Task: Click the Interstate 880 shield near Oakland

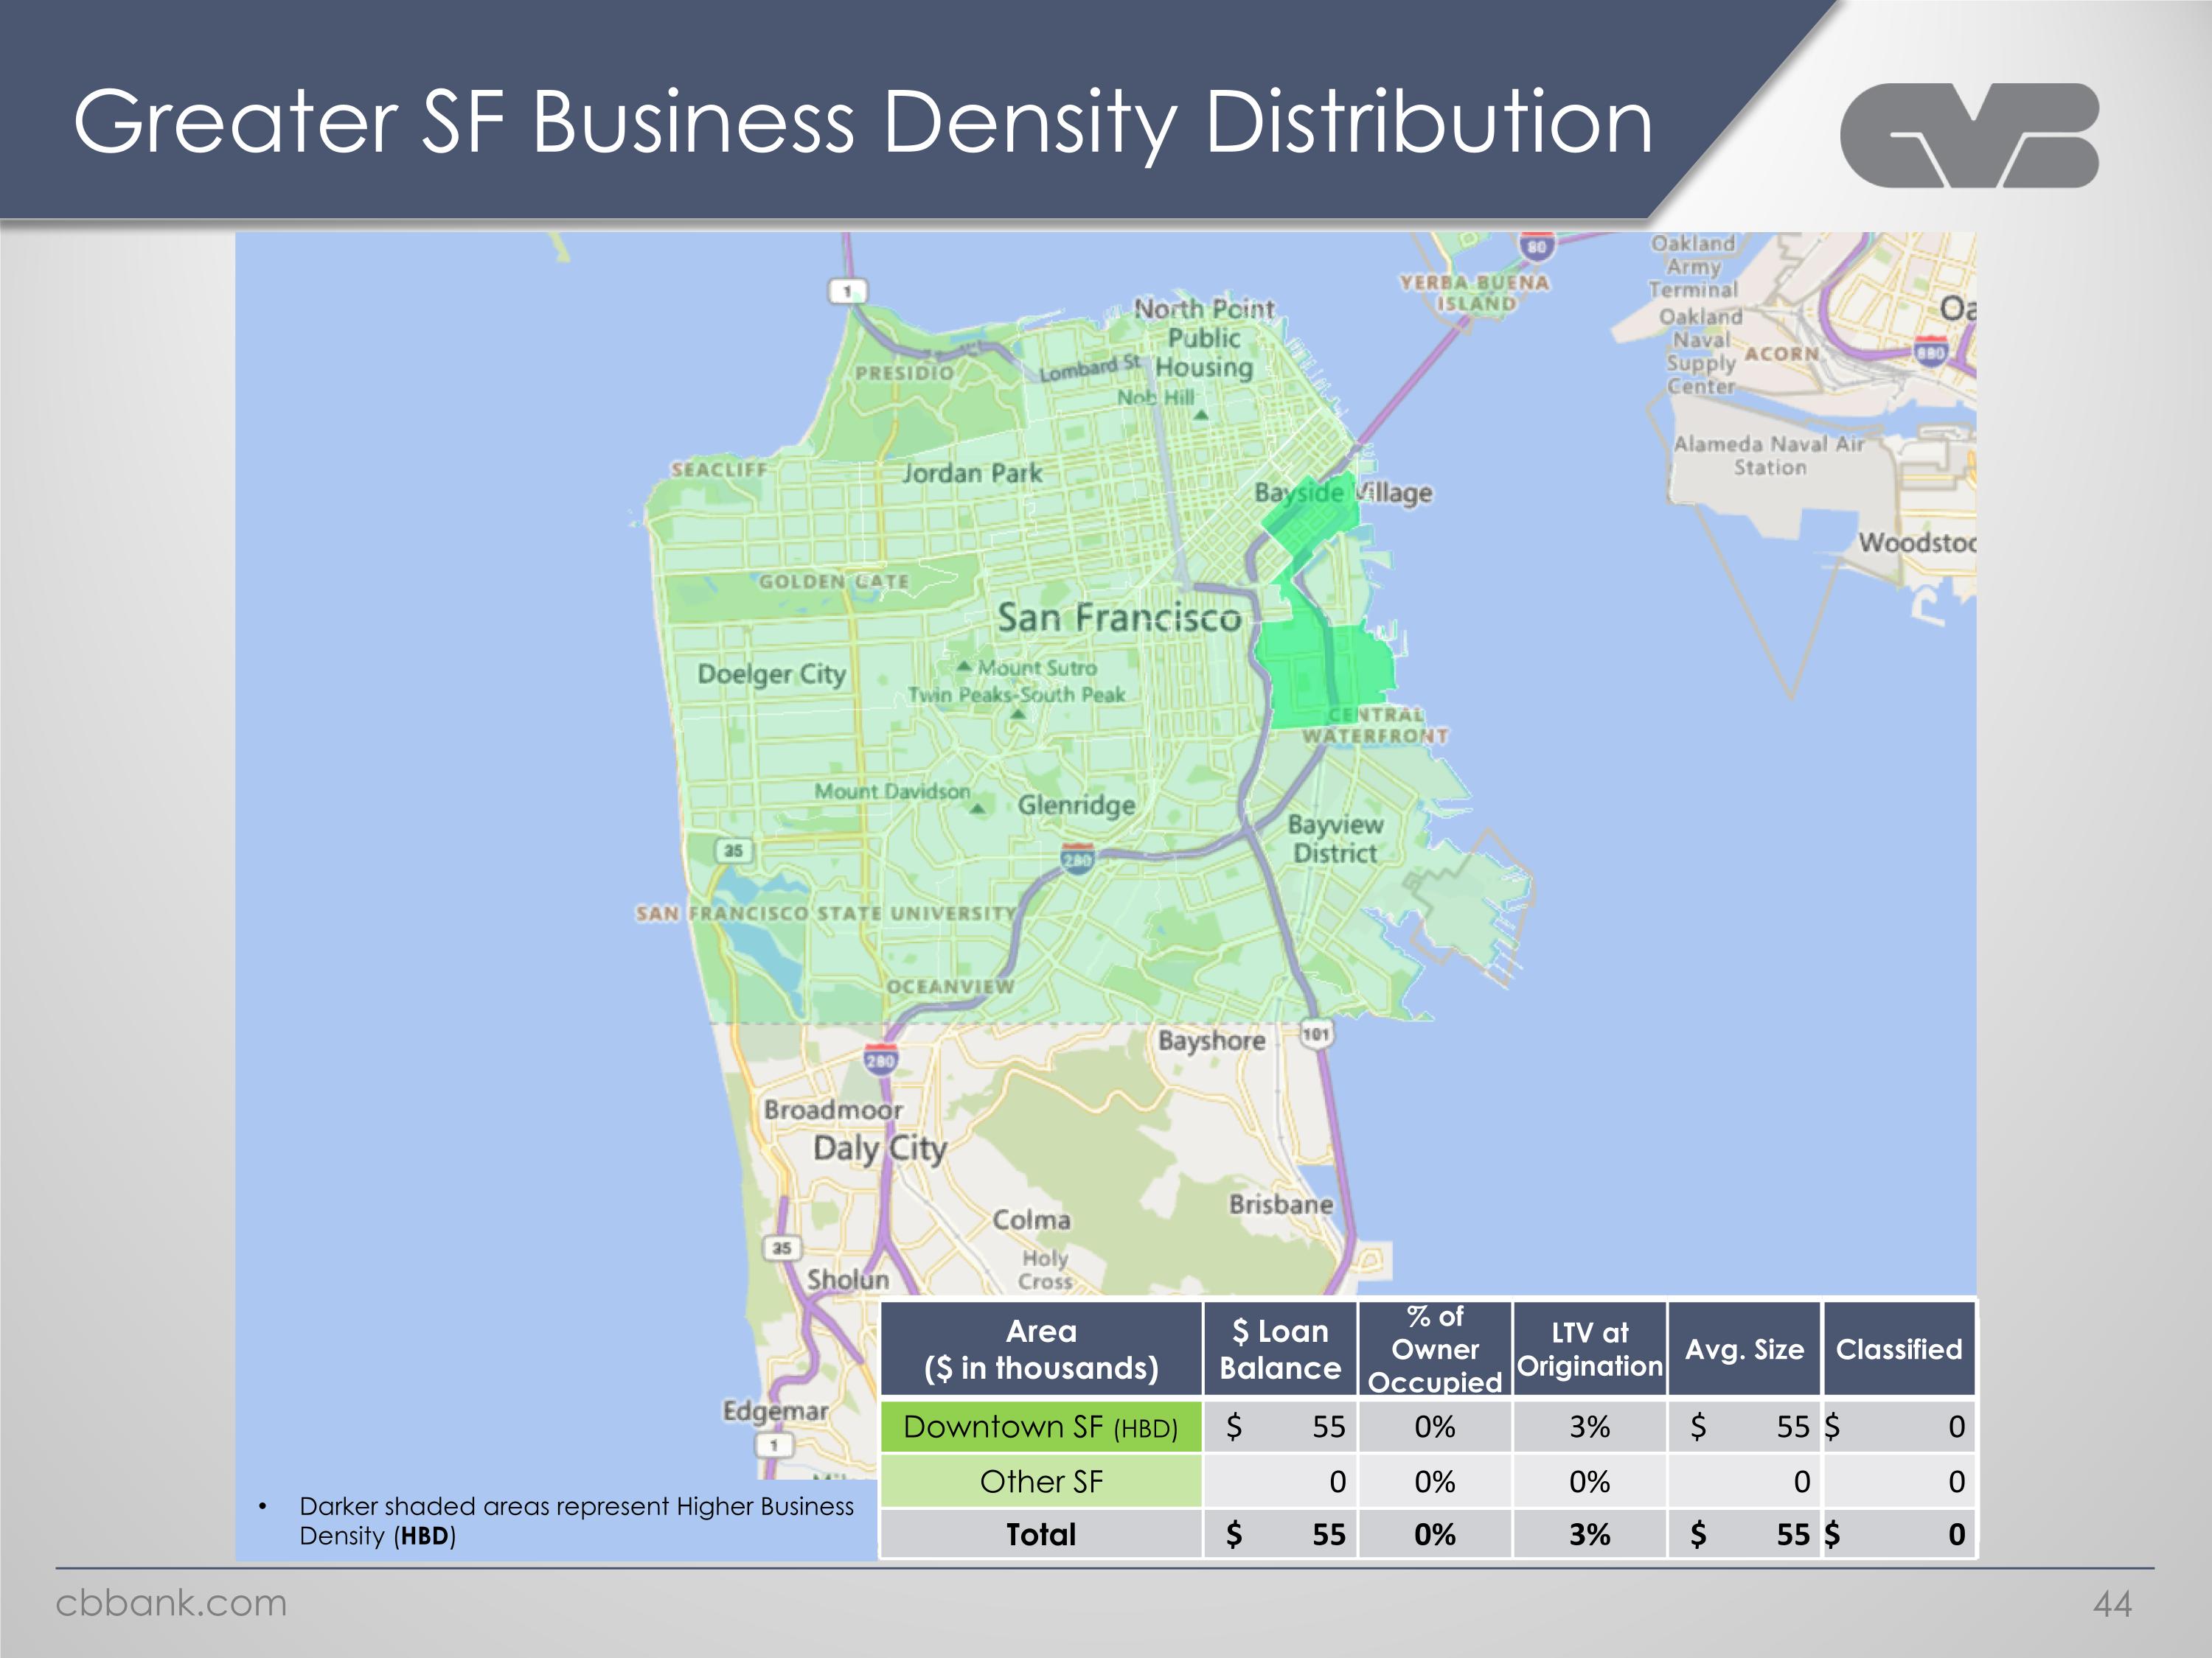Action: tap(1930, 351)
